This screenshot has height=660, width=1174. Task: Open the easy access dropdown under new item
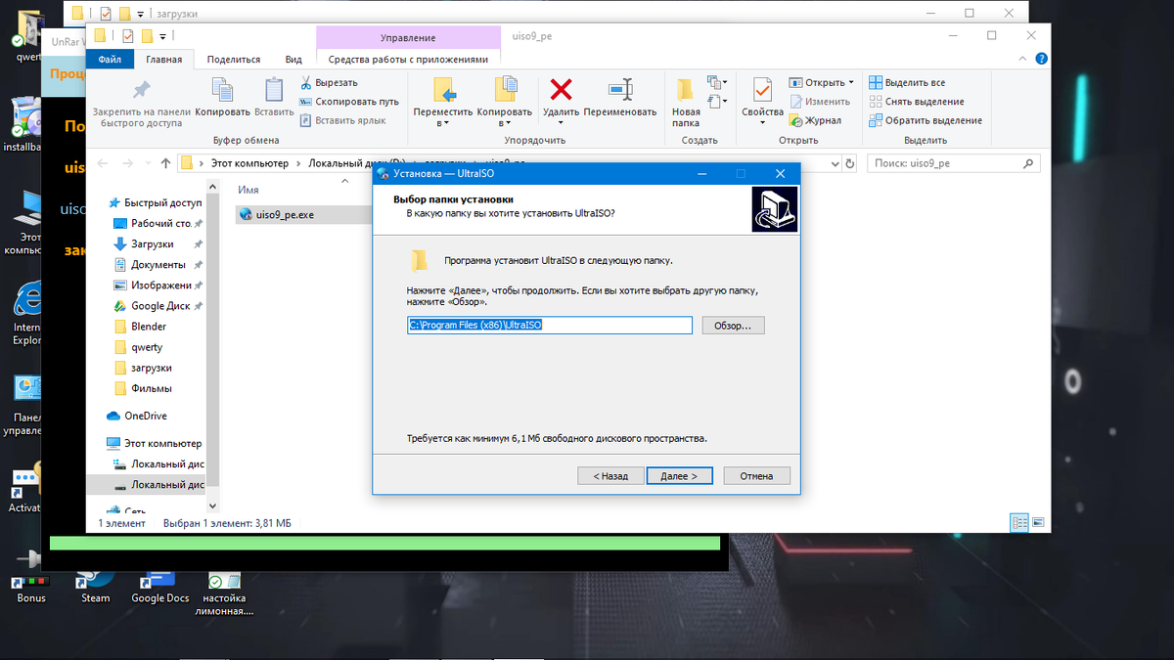coord(718,102)
